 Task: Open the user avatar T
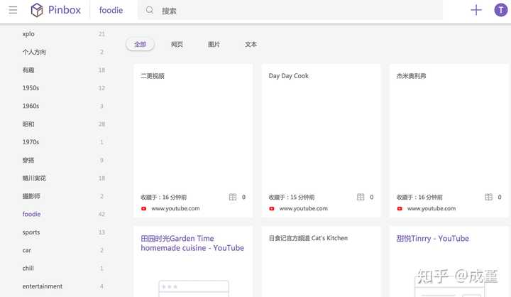[x=500, y=10]
